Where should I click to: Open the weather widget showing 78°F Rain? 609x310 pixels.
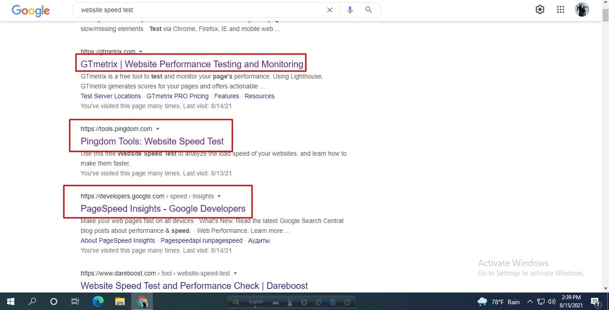coord(498,301)
